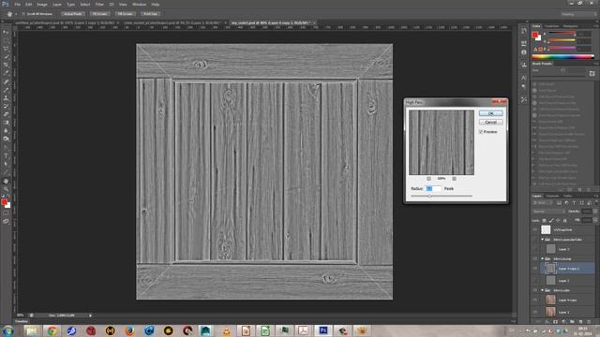This screenshot has height=337, width=600.
Task: Switch to the Channels tab
Action: click(552, 196)
